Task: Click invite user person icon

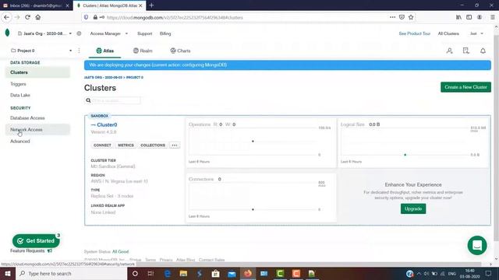Action: click(449, 51)
